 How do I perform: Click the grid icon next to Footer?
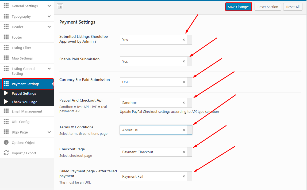(x=6, y=37)
